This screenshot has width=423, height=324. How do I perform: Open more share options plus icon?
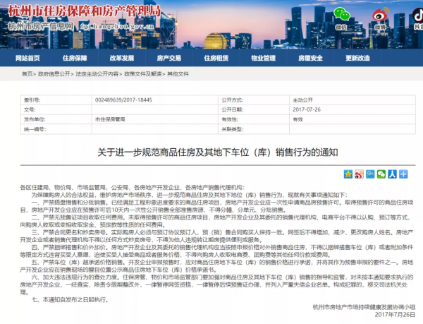[403, 174]
